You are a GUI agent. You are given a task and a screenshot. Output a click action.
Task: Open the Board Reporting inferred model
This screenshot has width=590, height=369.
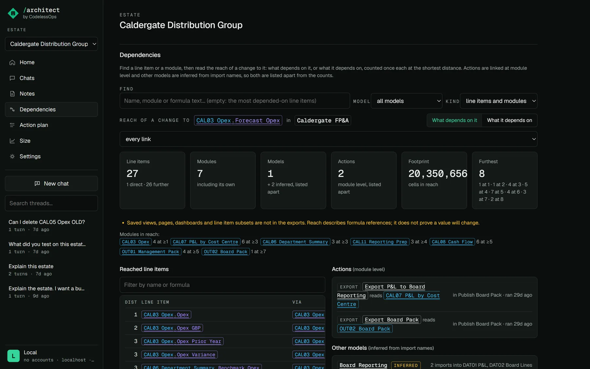point(363,365)
